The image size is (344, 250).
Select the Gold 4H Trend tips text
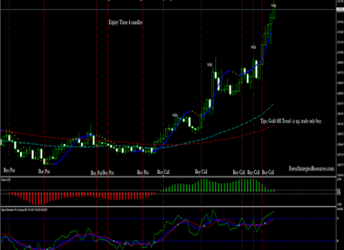click(291, 121)
